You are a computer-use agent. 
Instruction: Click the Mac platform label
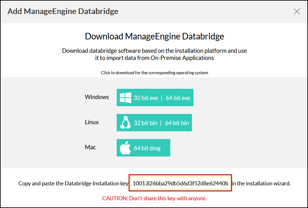pyautogui.click(x=90, y=147)
